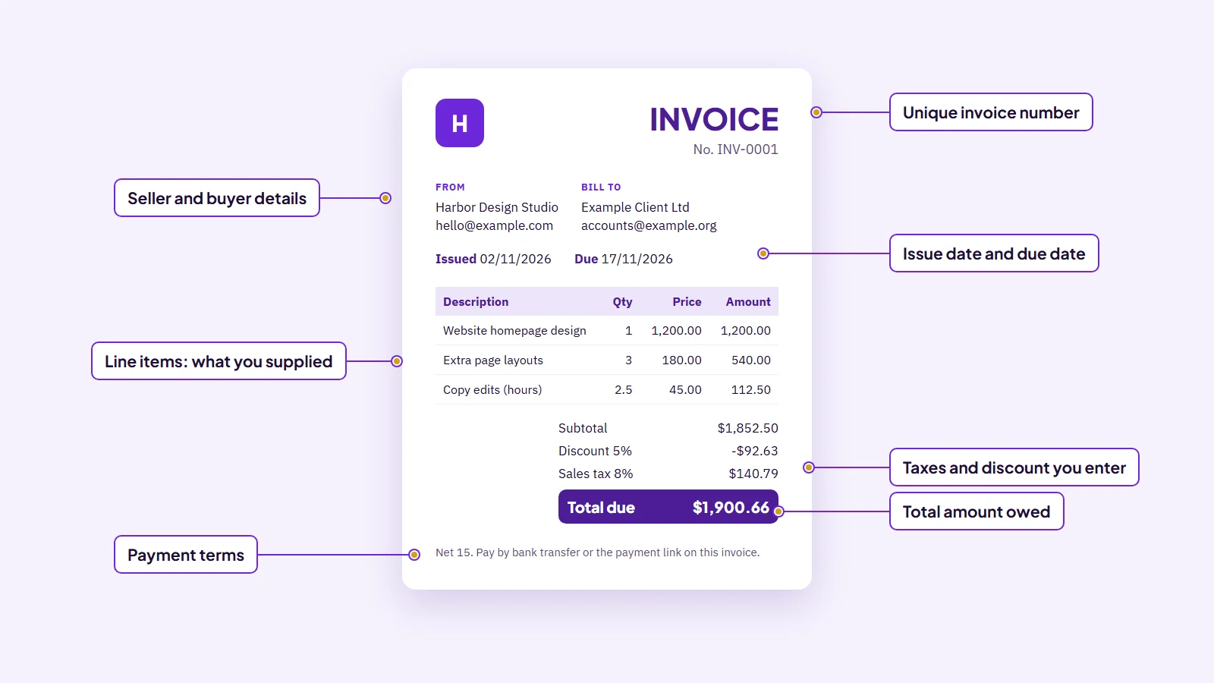Click buyer email accounts@example.org
This screenshot has height=683, width=1214.
pyautogui.click(x=649, y=225)
